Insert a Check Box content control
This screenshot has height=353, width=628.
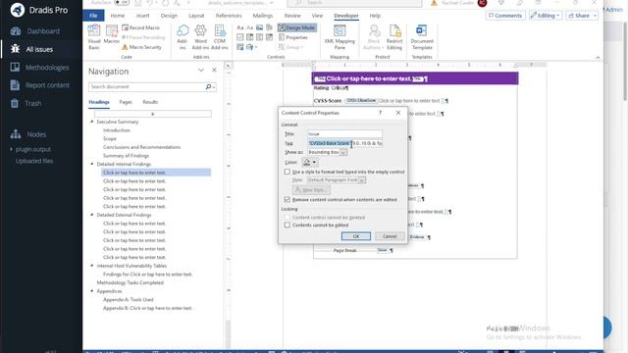239,37
